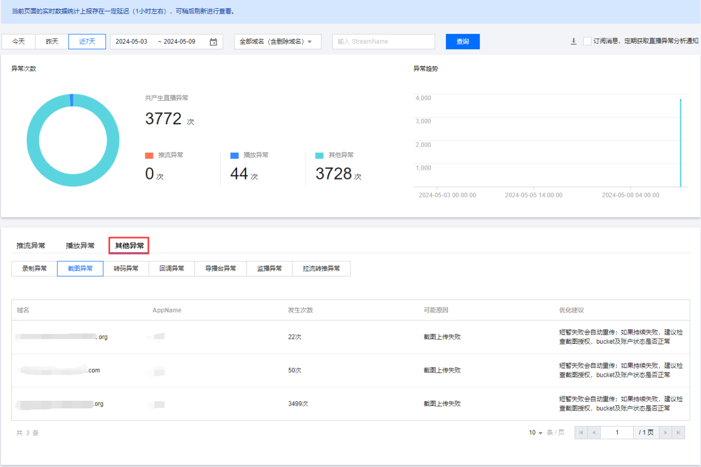The width and height of the screenshot is (701, 467).
Task: Go to last page arrow icon
Action: pyautogui.click(x=678, y=433)
